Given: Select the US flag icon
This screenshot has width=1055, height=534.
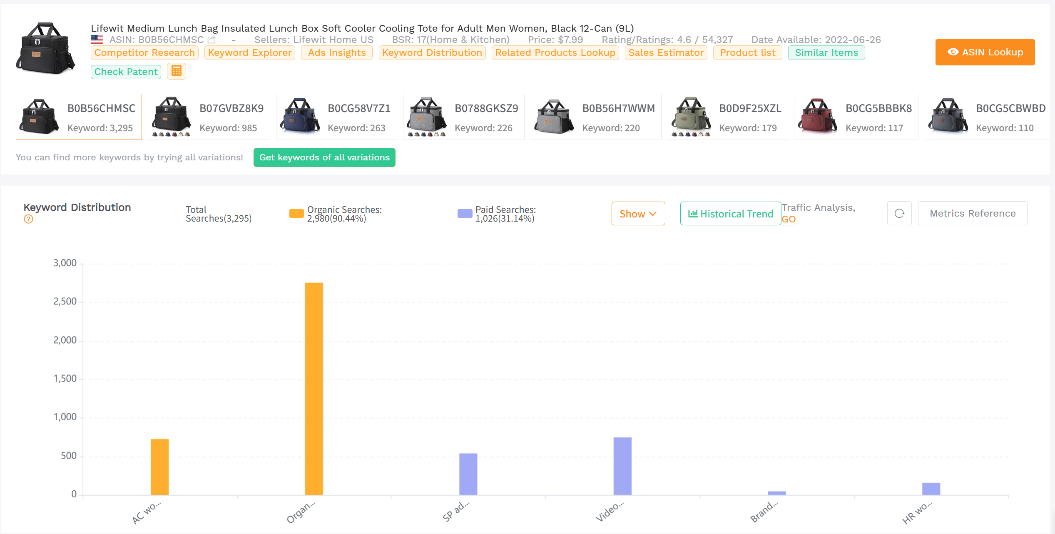Looking at the screenshot, I should tap(97, 39).
